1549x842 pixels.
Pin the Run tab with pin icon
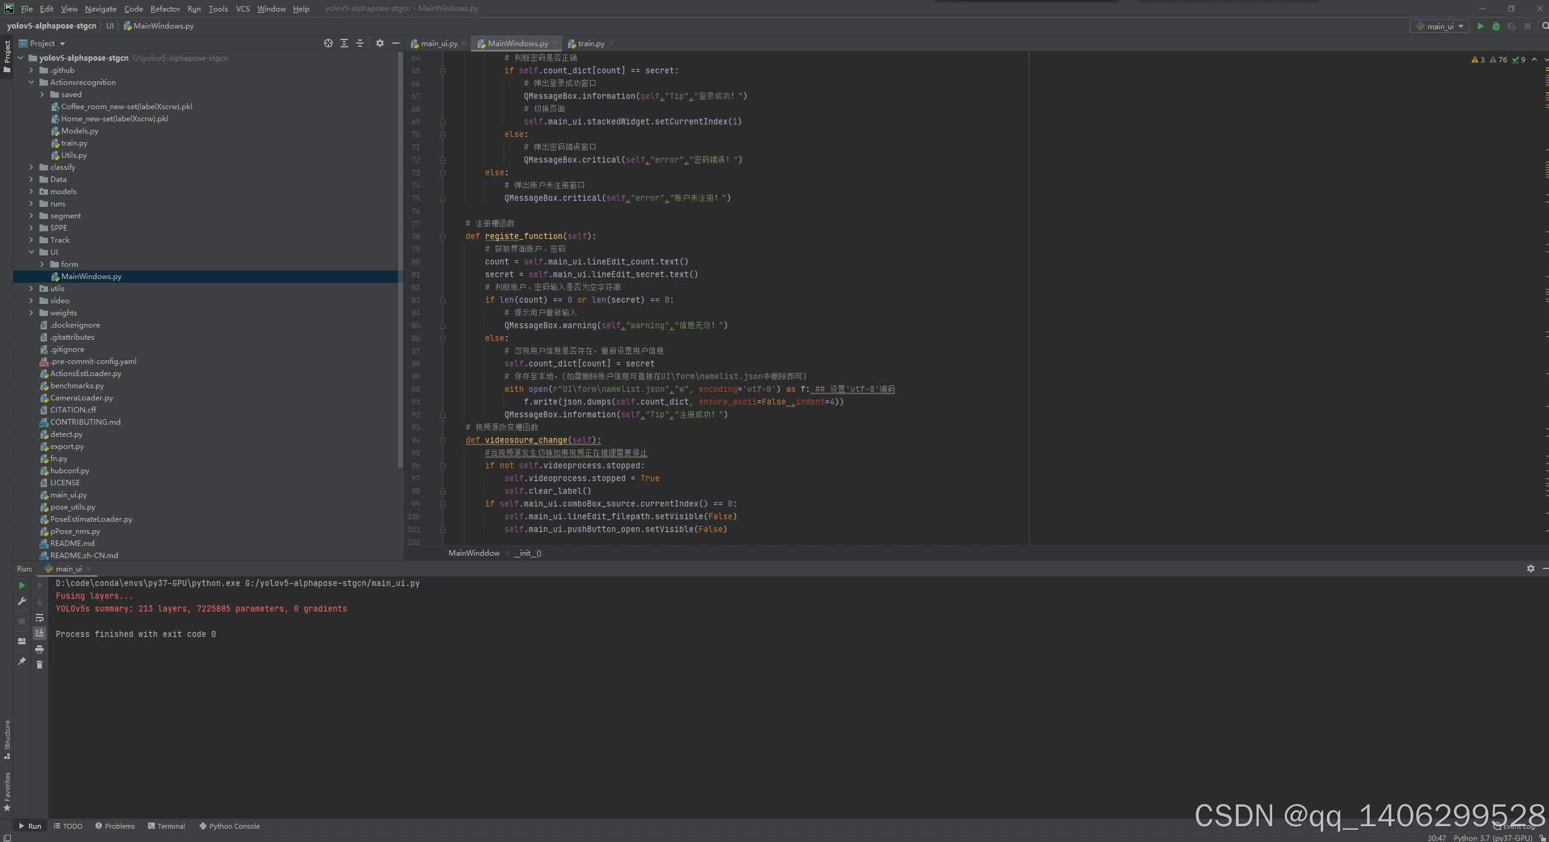[x=22, y=661]
